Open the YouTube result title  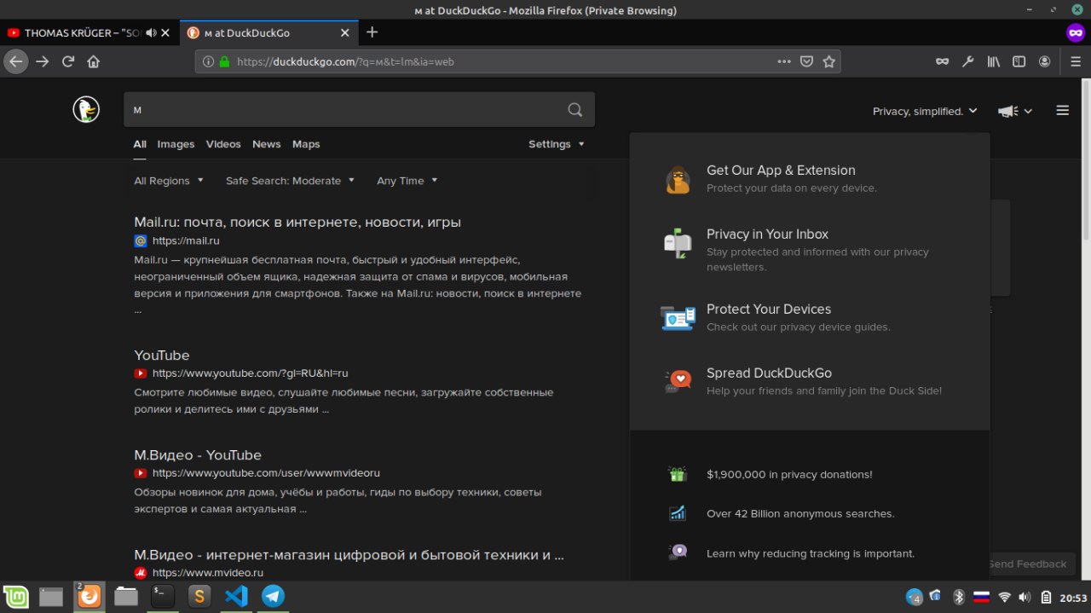click(x=162, y=356)
